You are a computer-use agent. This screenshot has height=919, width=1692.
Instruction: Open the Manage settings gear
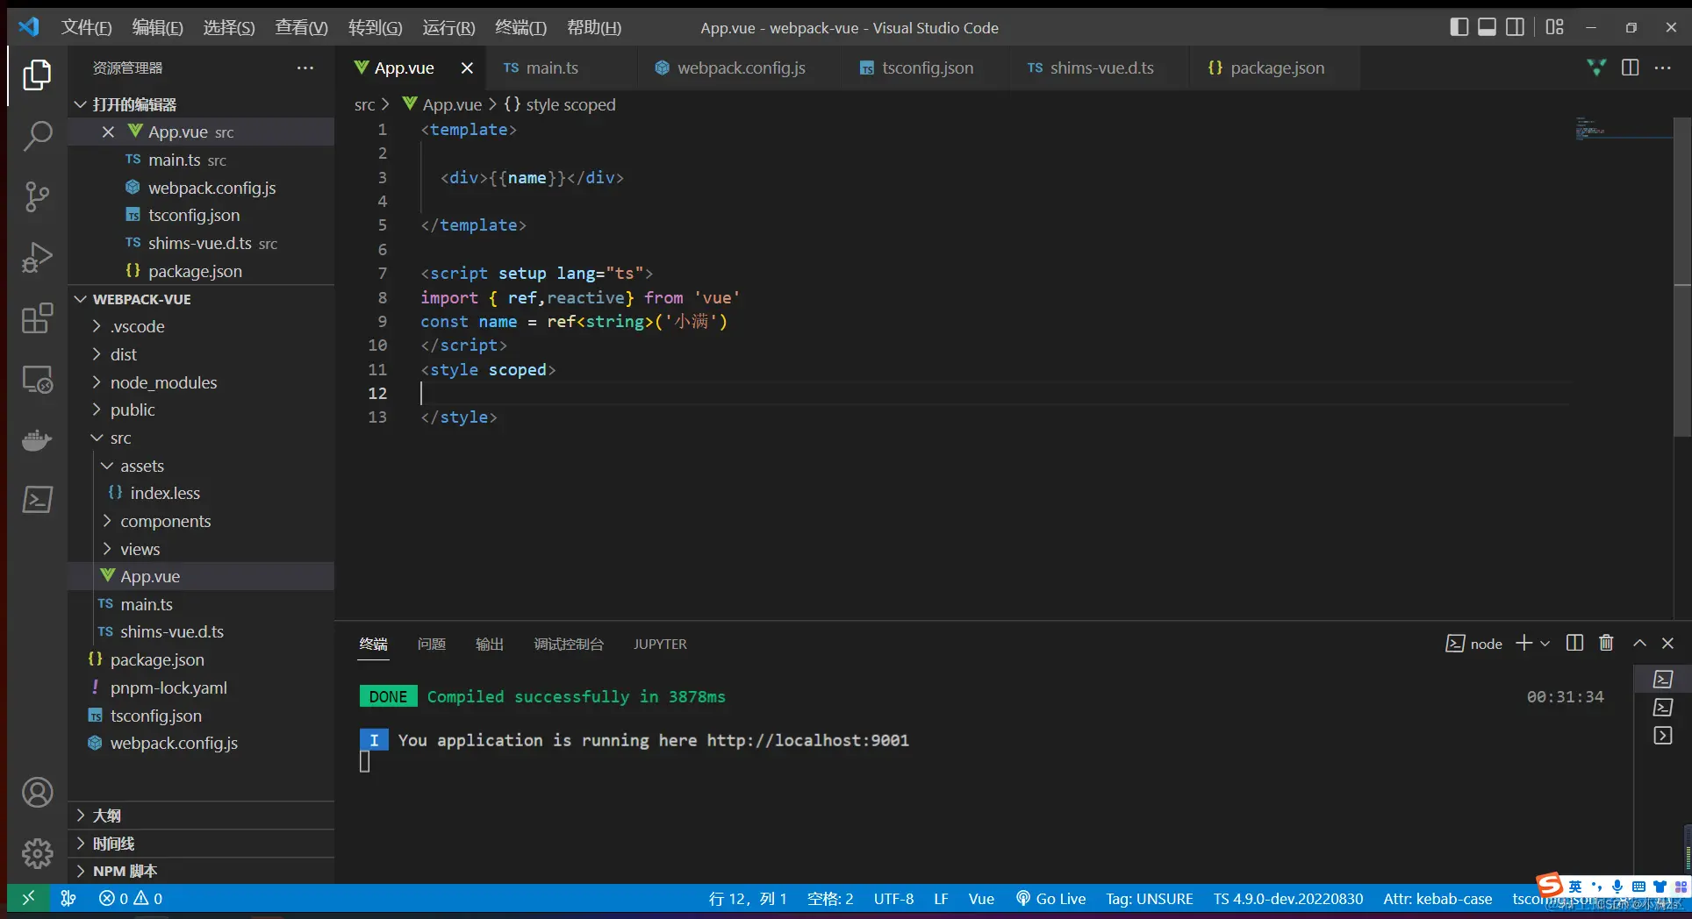pos(37,853)
